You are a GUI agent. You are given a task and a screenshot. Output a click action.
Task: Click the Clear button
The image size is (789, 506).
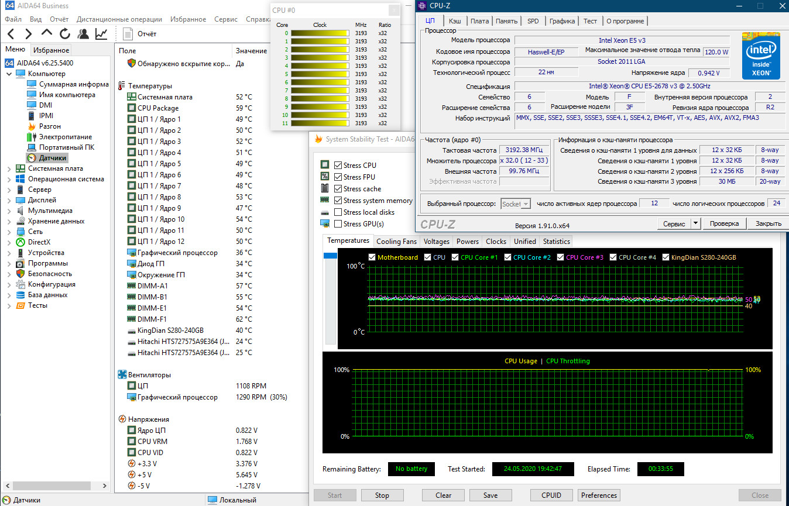pyautogui.click(x=444, y=495)
